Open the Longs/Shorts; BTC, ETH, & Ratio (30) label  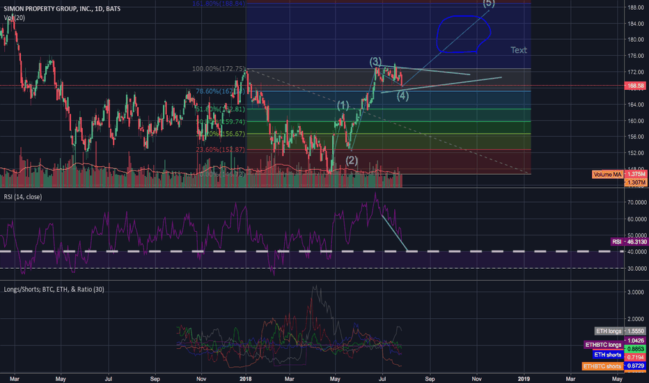tap(54, 289)
